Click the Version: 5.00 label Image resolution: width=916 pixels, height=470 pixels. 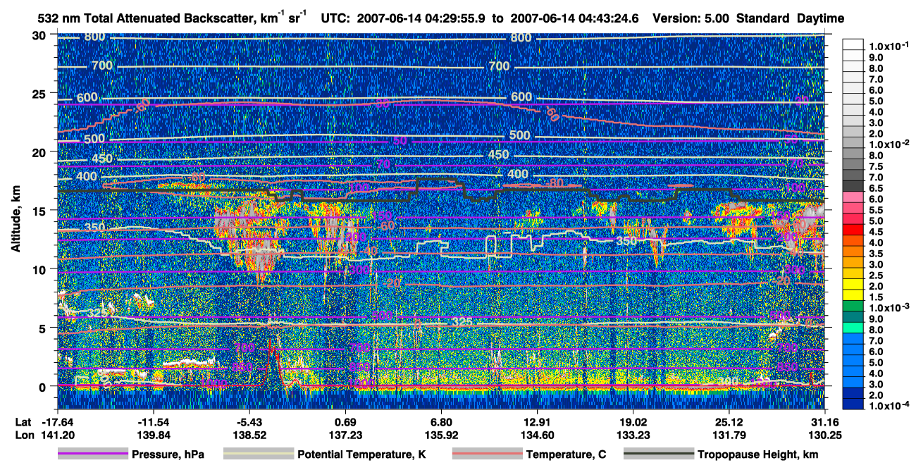coord(692,18)
